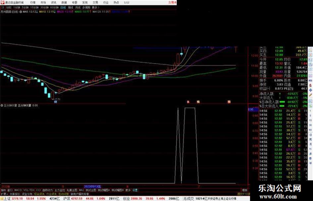Click the 设置 indicator settings button

[x=135, y=190]
